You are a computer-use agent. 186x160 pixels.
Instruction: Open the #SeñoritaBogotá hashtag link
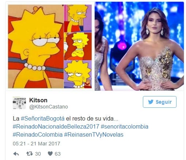point(43,118)
